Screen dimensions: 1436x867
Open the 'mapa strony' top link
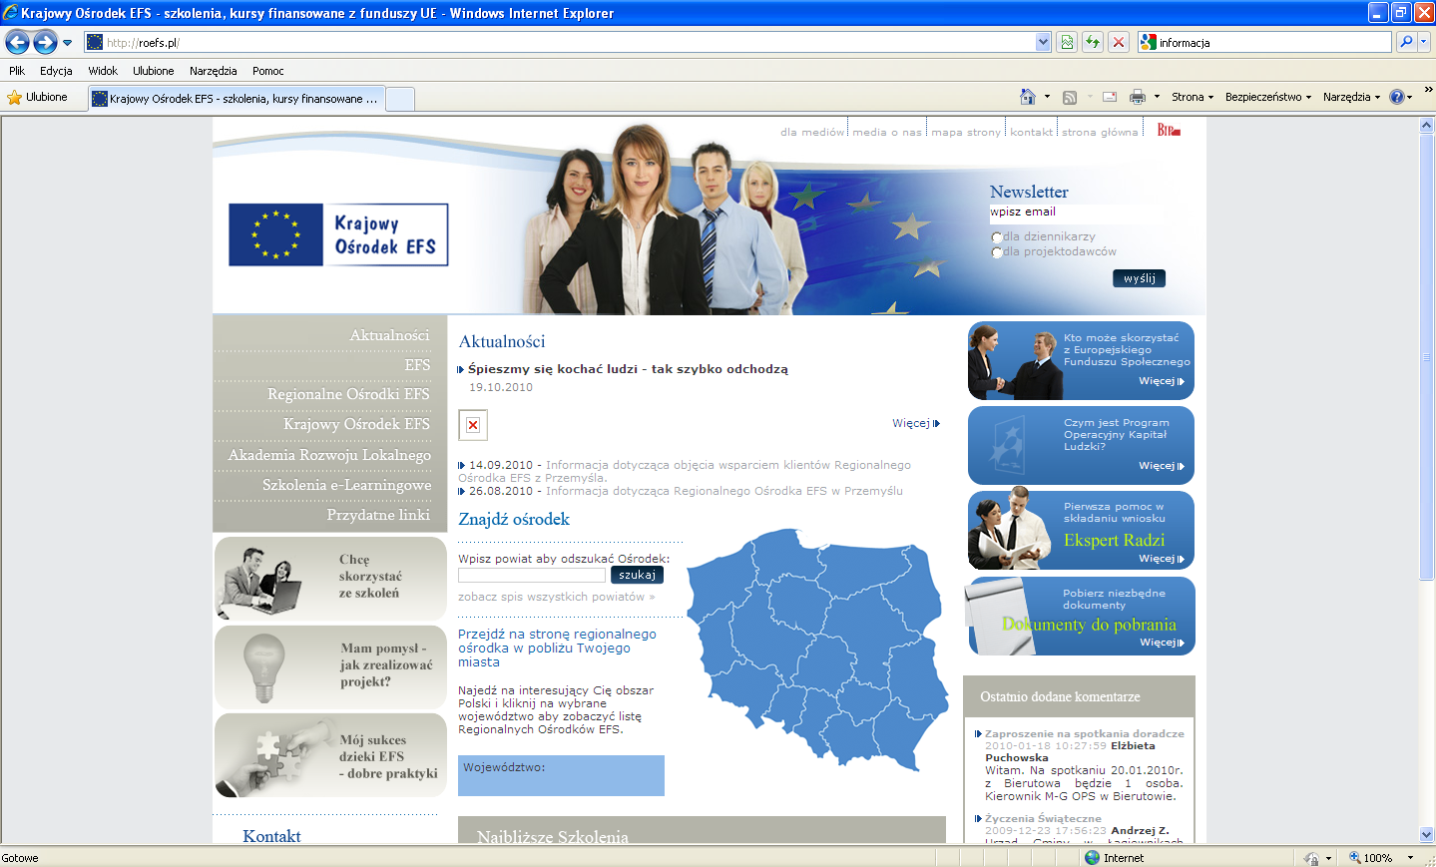[966, 132]
